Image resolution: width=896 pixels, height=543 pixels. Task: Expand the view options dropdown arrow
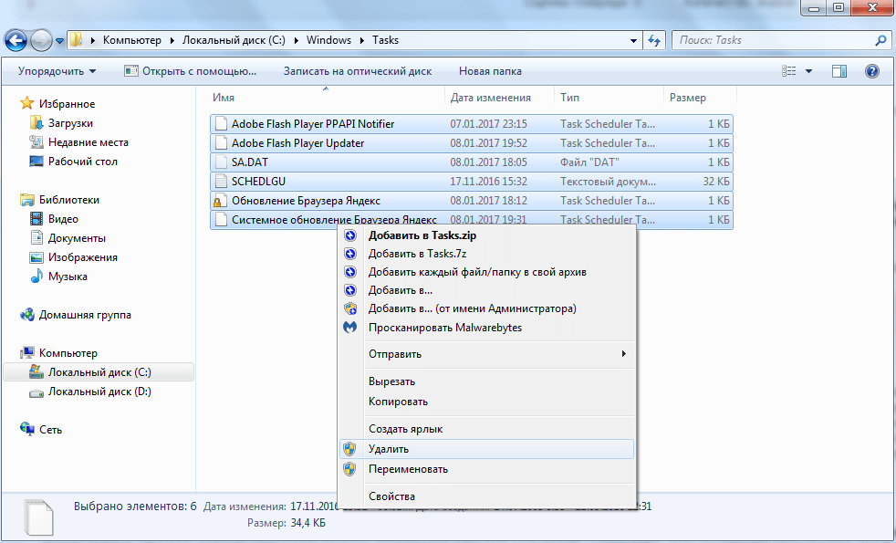click(x=808, y=71)
